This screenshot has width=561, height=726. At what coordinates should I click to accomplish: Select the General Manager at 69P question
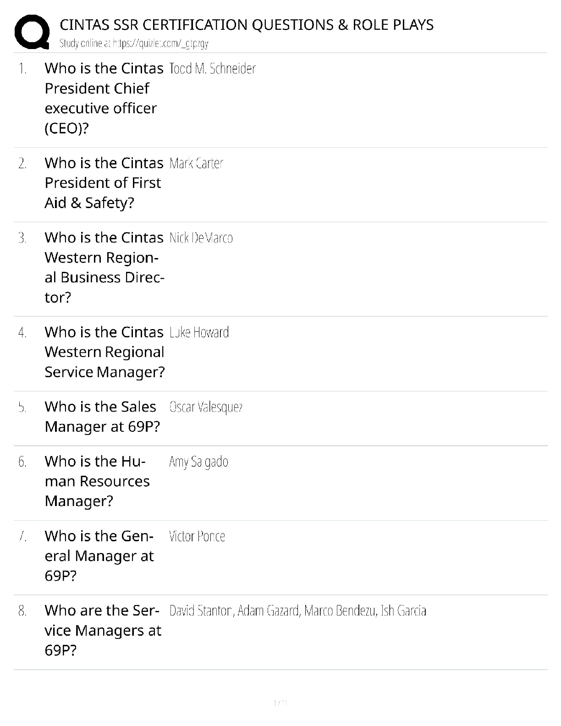[x=99, y=556]
